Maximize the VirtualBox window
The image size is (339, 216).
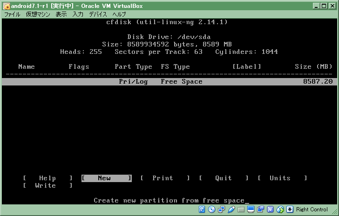[x=324, y=6]
